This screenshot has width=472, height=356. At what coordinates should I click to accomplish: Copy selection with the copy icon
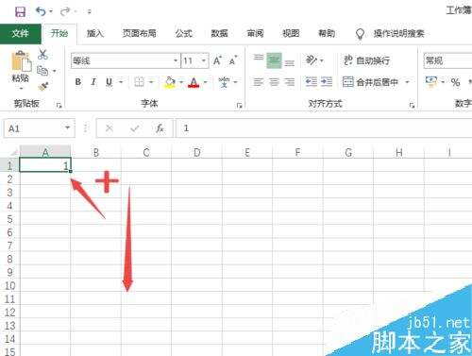[42, 71]
